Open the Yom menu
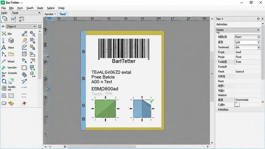This screenshot has height=149, width=265. [x=20, y=8]
